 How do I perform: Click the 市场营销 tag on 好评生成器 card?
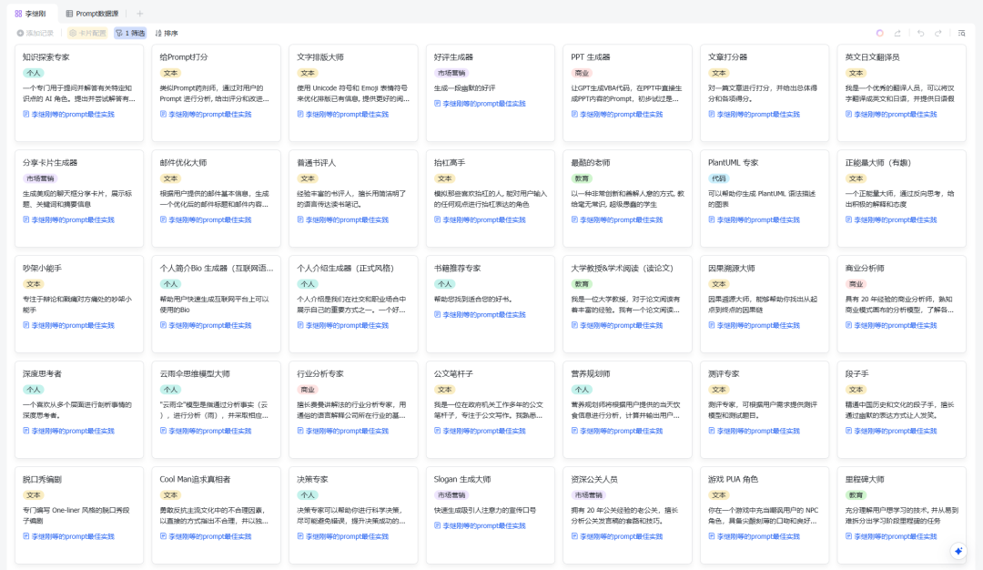pyautogui.click(x=451, y=73)
